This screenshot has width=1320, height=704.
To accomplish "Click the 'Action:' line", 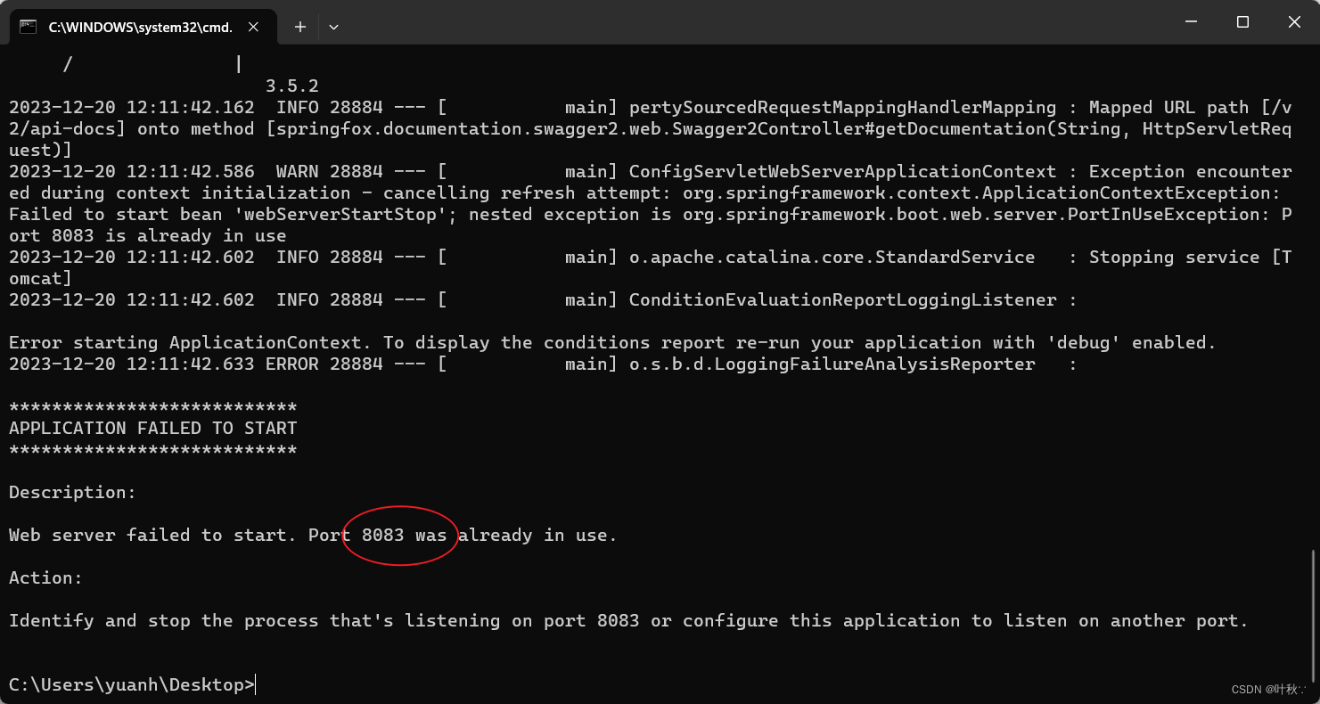I will click(46, 577).
